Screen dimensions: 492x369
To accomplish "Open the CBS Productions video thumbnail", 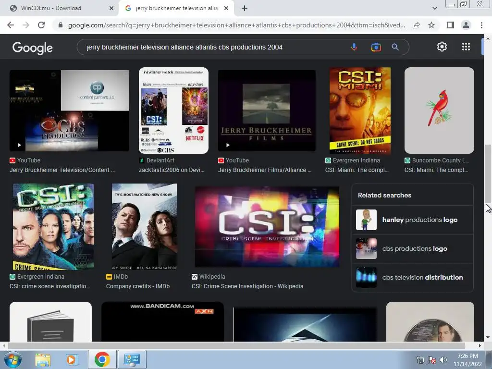I will pos(69,111).
